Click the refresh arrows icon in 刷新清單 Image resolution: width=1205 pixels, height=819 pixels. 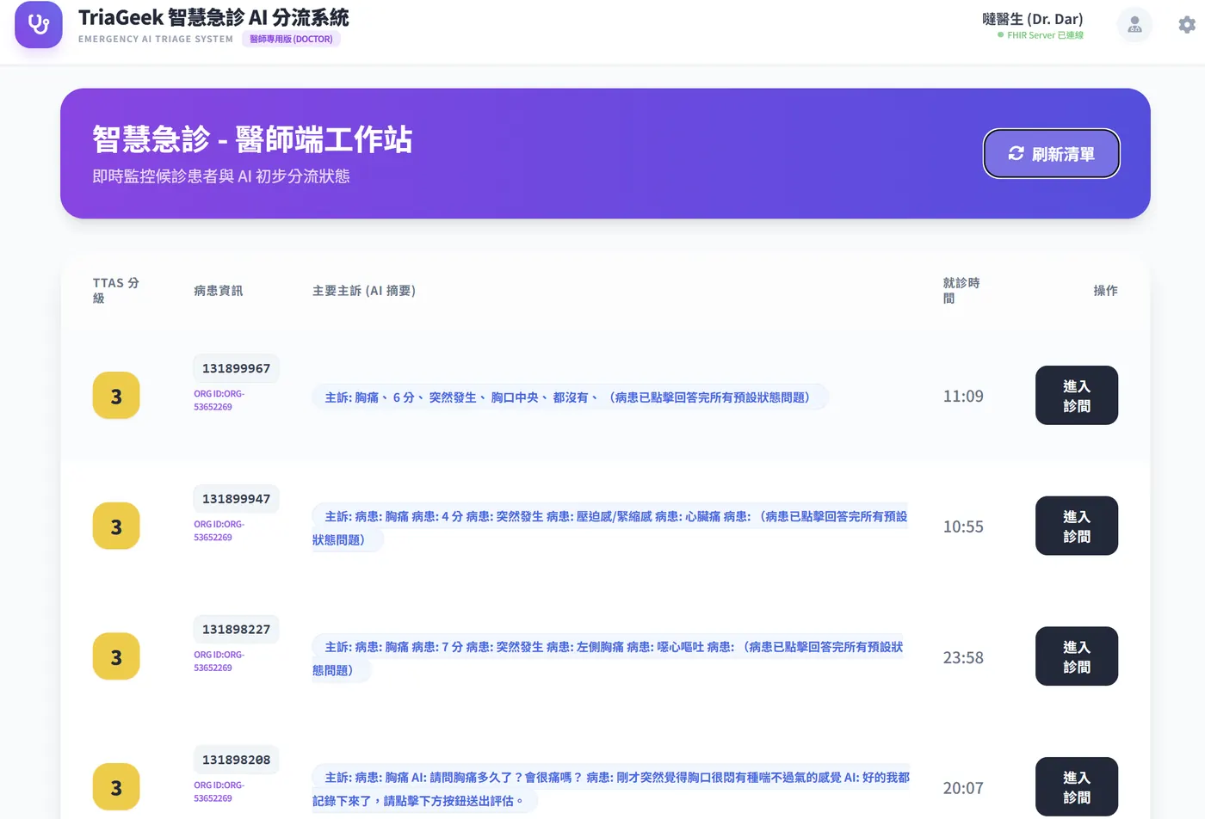(x=1016, y=153)
